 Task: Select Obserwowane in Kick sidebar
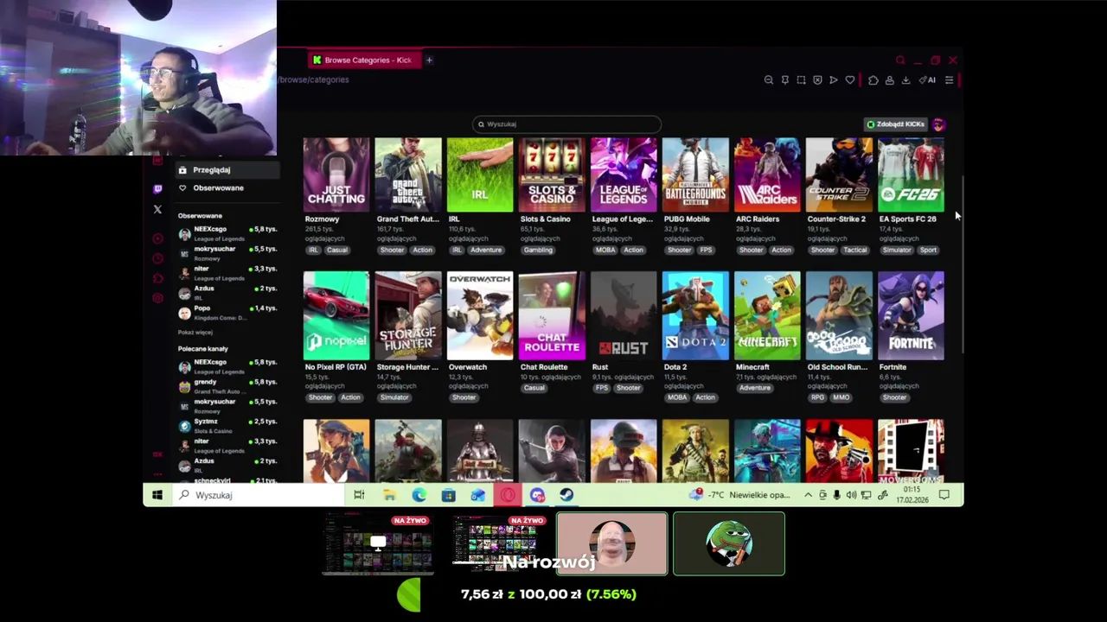pyautogui.click(x=227, y=188)
